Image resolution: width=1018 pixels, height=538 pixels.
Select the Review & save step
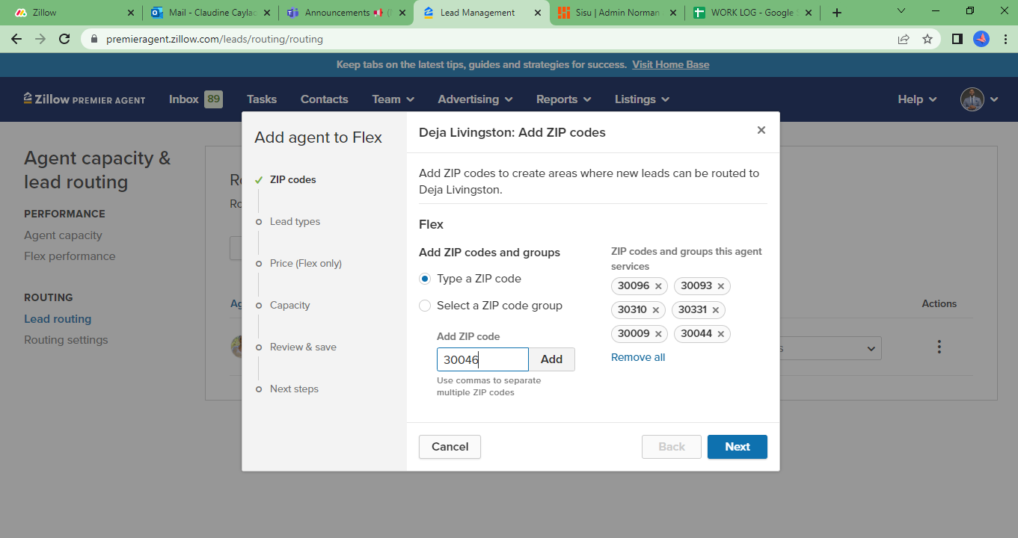click(x=303, y=347)
